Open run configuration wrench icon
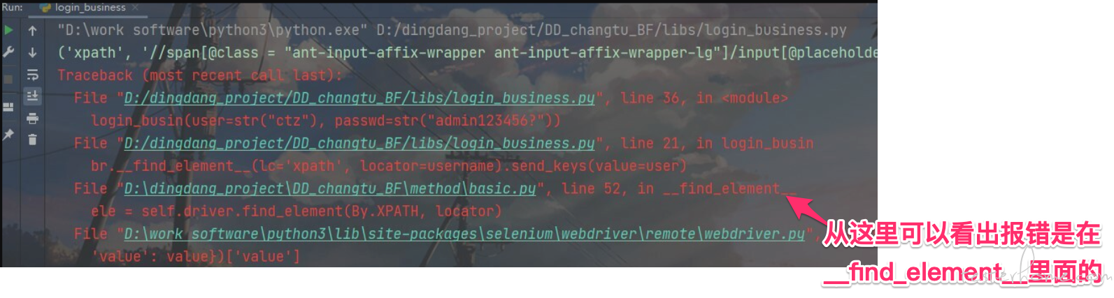This screenshot has height=298, width=1114. 8,52
